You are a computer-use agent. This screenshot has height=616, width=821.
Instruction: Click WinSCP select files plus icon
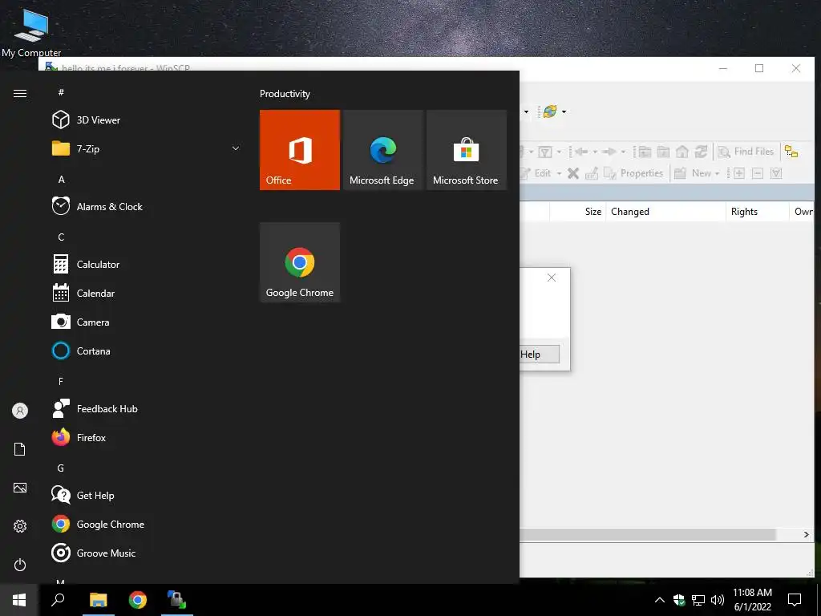[738, 173]
